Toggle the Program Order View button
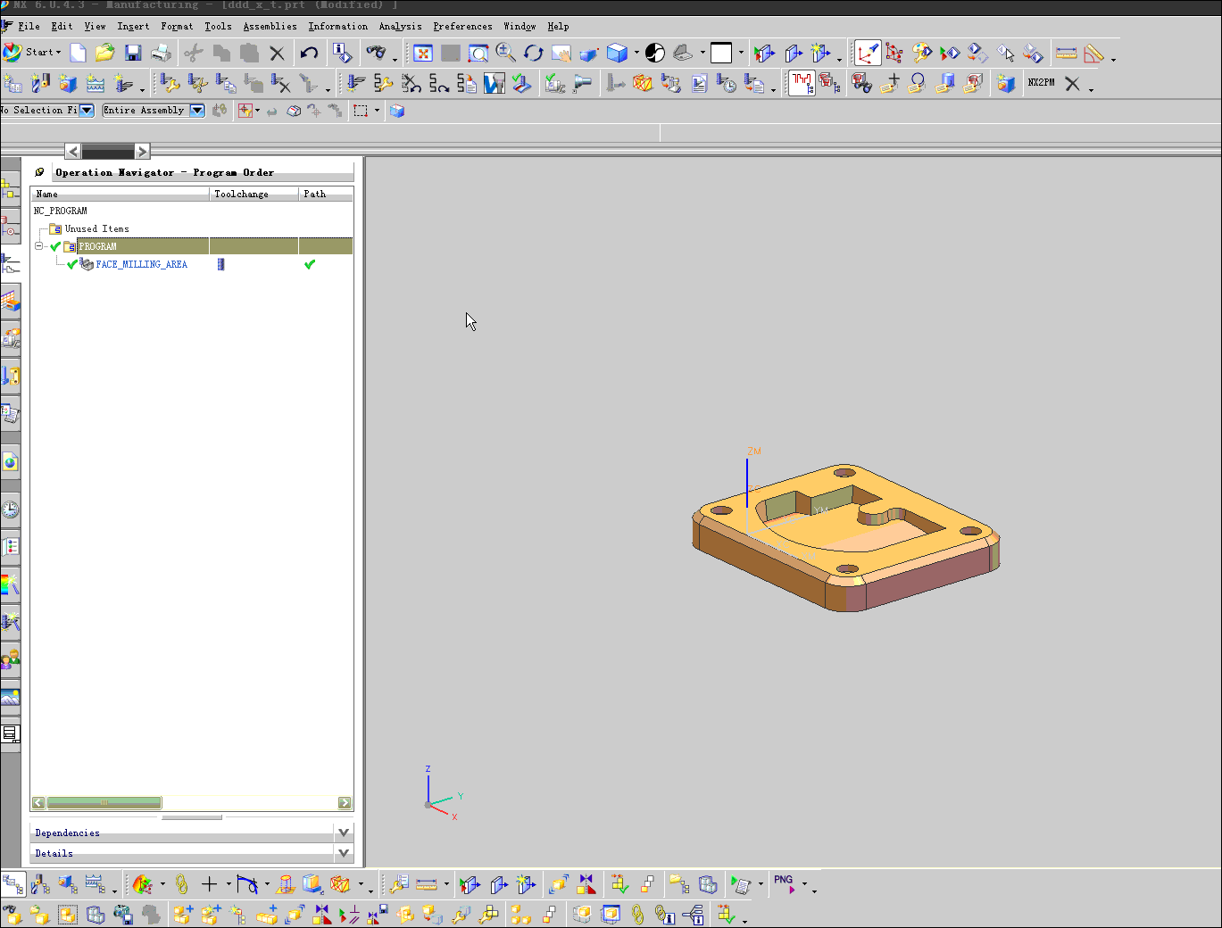 pos(12,884)
